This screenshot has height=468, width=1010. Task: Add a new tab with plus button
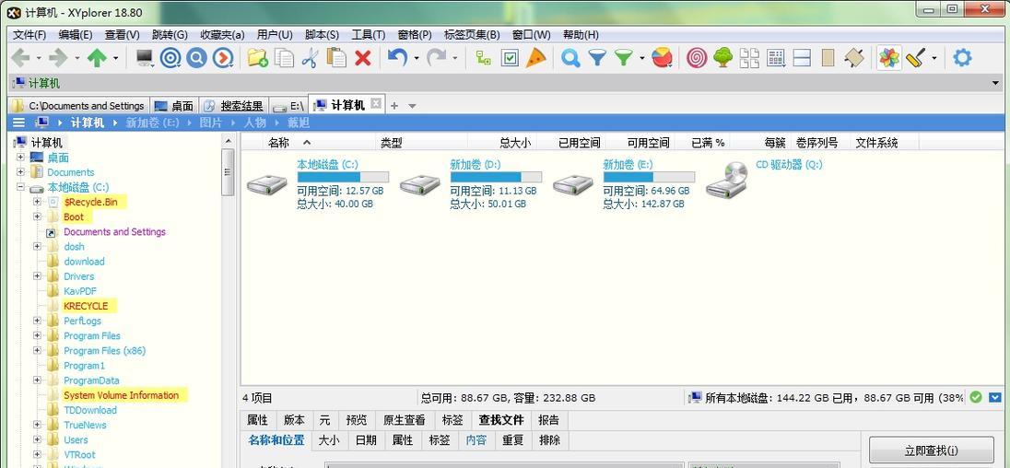(394, 106)
